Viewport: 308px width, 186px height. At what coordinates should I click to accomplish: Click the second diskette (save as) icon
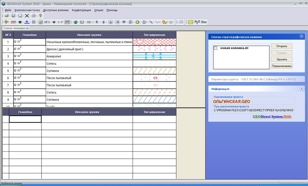[x=20, y=16]
